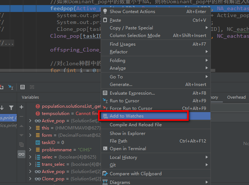Select the highlighted s.print stack frame

(x=8, y=118)
